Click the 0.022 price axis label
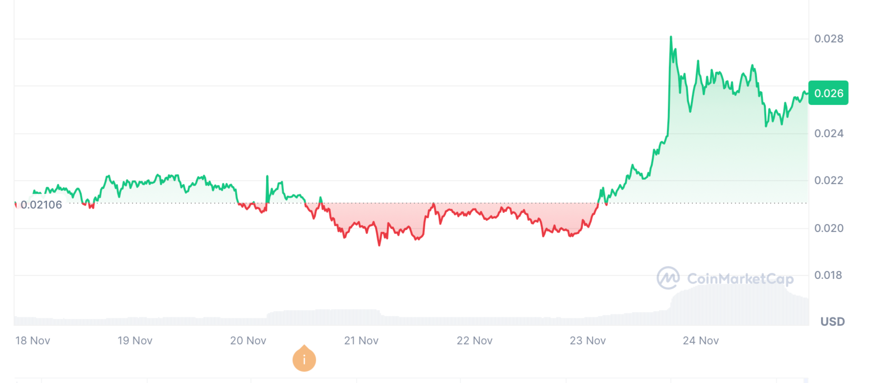Viewport: 876px width, 383px height. tap(829, 180)
